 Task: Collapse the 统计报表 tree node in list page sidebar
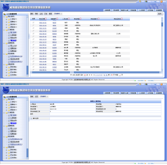(x=4, y=17)
